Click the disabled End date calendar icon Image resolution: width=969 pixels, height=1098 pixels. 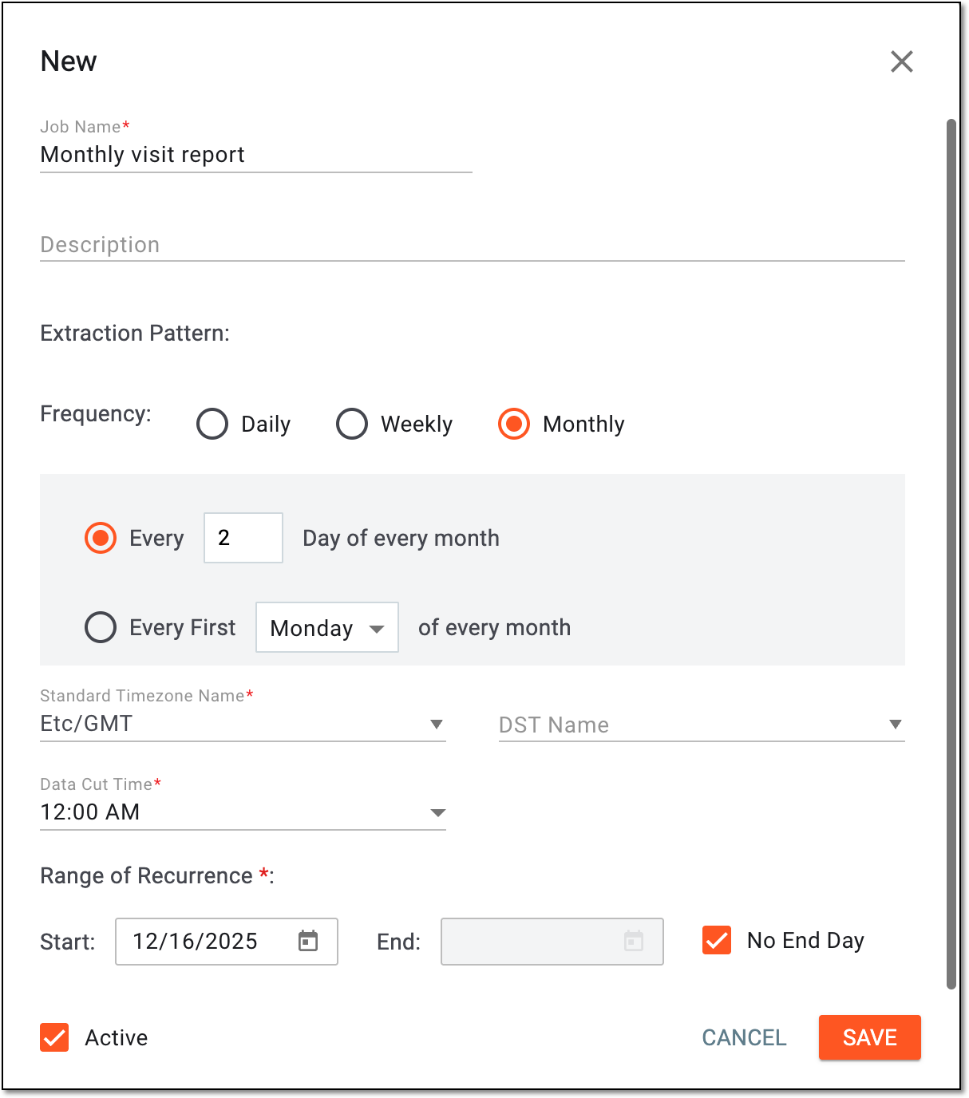[x=634, y=941]
